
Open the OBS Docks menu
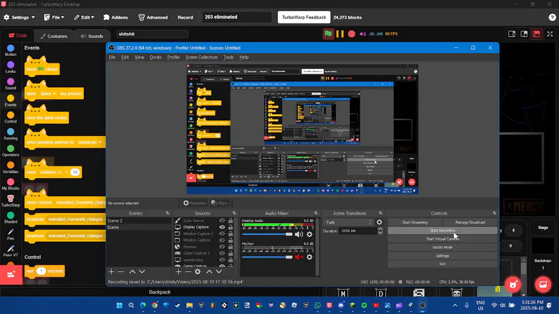tap(155, 57)
